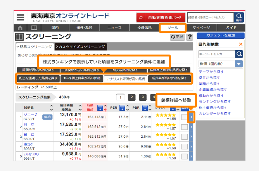This screenshot has height=171, width=259.
Task: Select 成長率が高い銘柄を探す preset
Action: click(x=169, y=78)
